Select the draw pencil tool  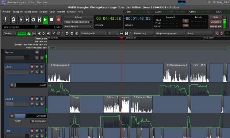[x=54, y=34]
